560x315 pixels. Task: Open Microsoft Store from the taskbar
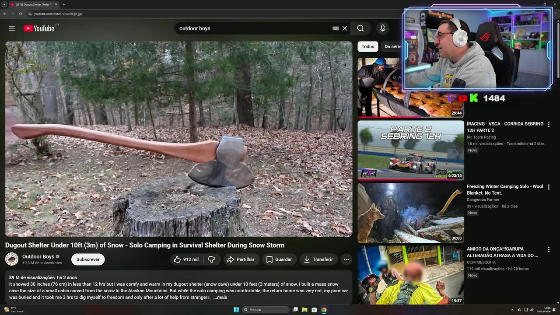314,310
